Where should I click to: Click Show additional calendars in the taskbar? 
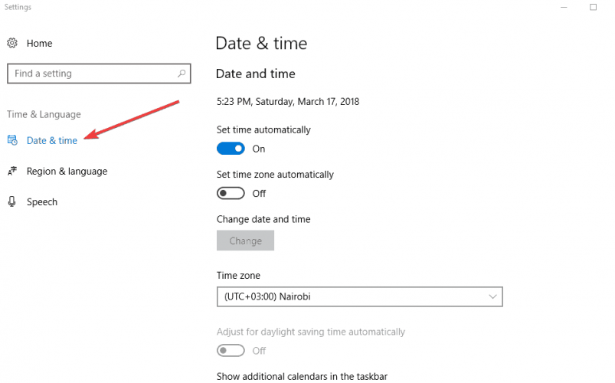coord(302,376)
